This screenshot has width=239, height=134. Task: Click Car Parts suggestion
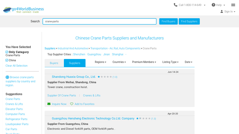[11, 129]
